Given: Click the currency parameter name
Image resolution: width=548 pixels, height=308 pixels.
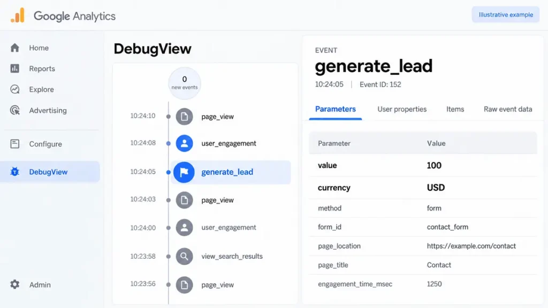Looking at the screenshot, I should click(334, 188).
